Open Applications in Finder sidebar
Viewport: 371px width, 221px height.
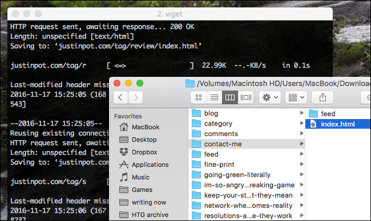click(x=144, y=165)
